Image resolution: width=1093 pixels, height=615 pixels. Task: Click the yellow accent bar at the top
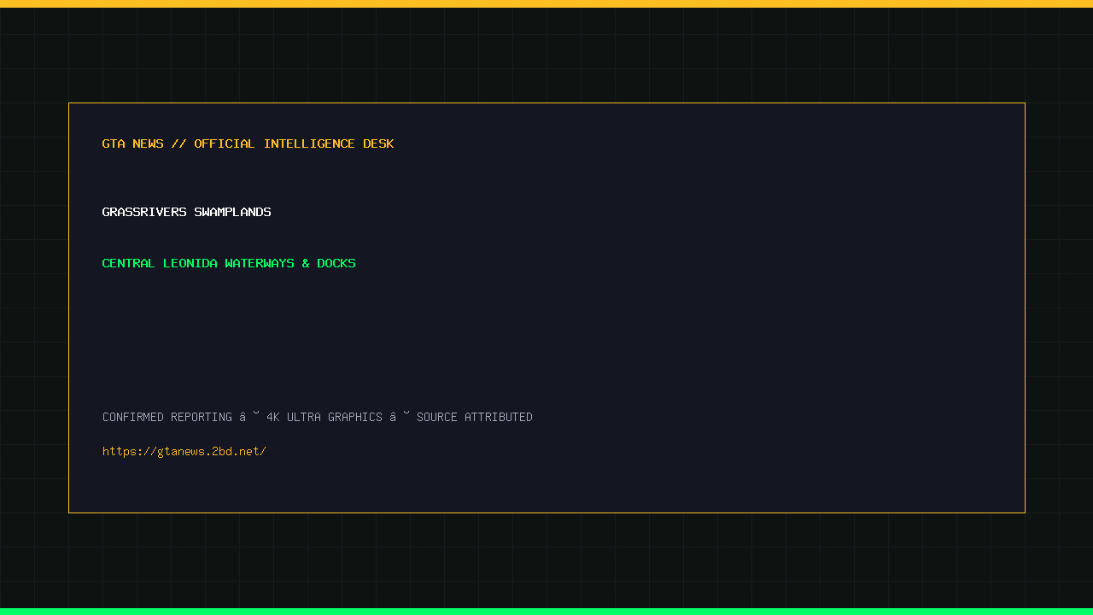[x=546, y=3]
